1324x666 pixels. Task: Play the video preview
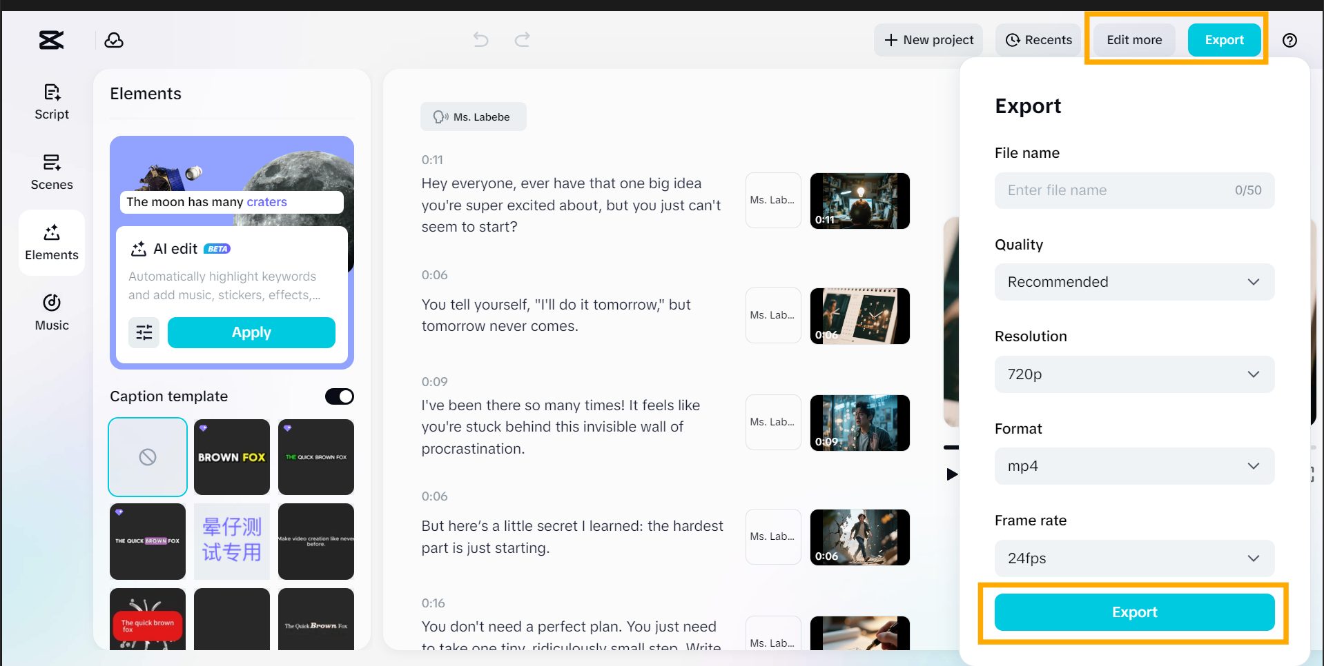tap(952, 474)
